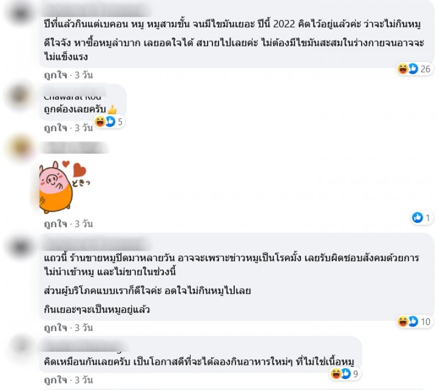Click the 3 วัน timestamp under first comment
Screen dimensions: 437x390
[x=84, y=75]
